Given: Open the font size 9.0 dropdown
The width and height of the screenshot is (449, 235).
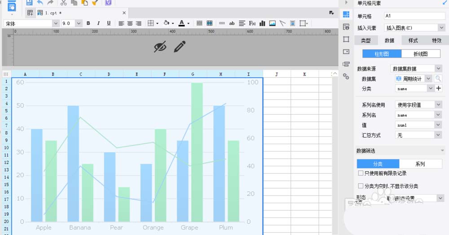Looking at the screenshot, I should [79, 23].
